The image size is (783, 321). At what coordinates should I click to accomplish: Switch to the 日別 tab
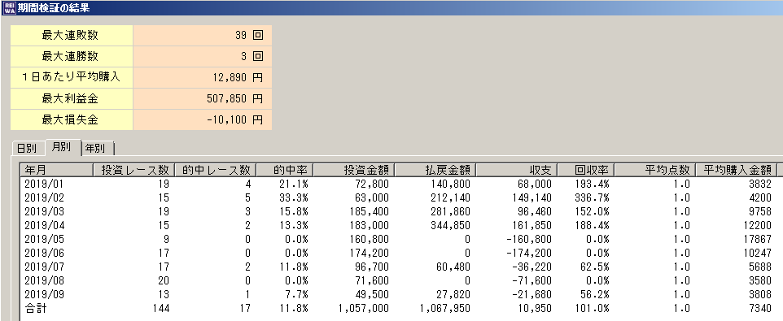pyautogui.click(x=27, y=148)
